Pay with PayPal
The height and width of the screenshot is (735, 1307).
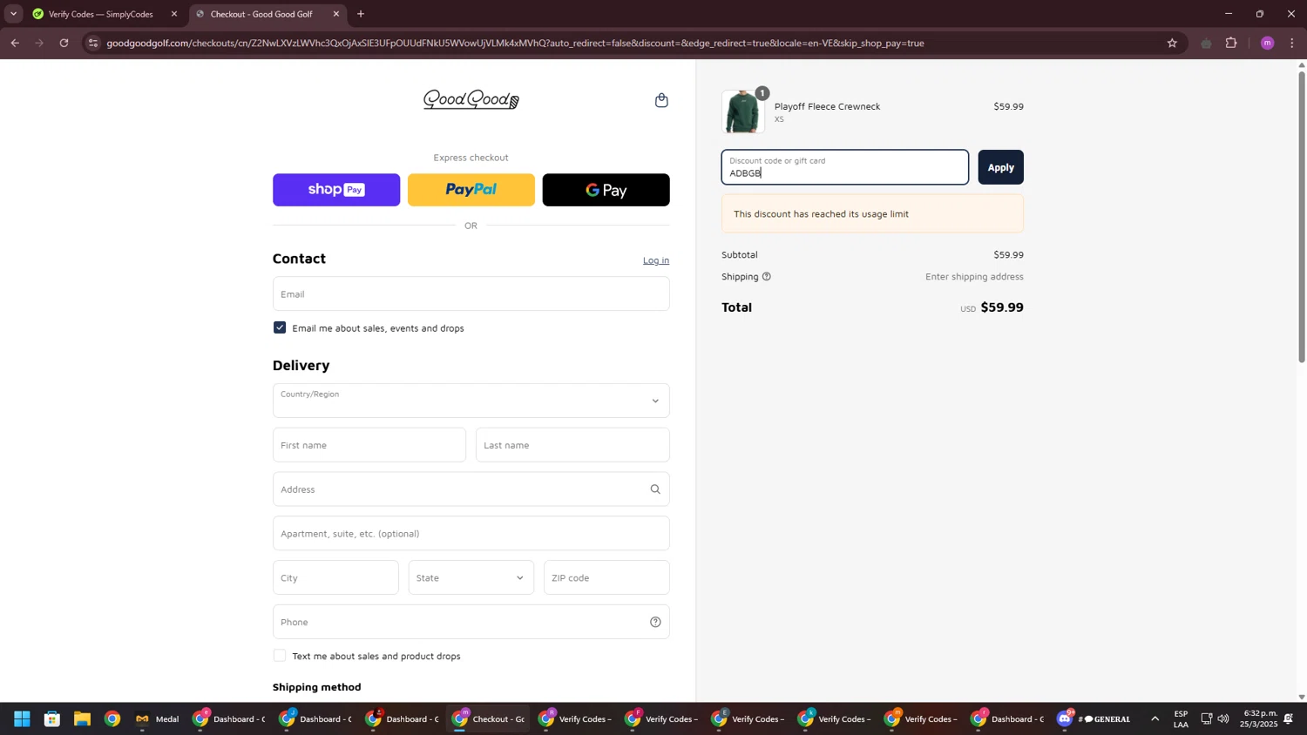(471, 190)
